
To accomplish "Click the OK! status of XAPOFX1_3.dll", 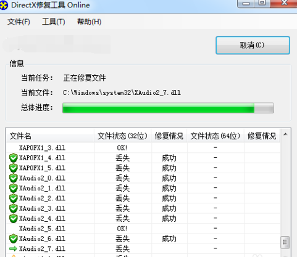I will point(122,148).
